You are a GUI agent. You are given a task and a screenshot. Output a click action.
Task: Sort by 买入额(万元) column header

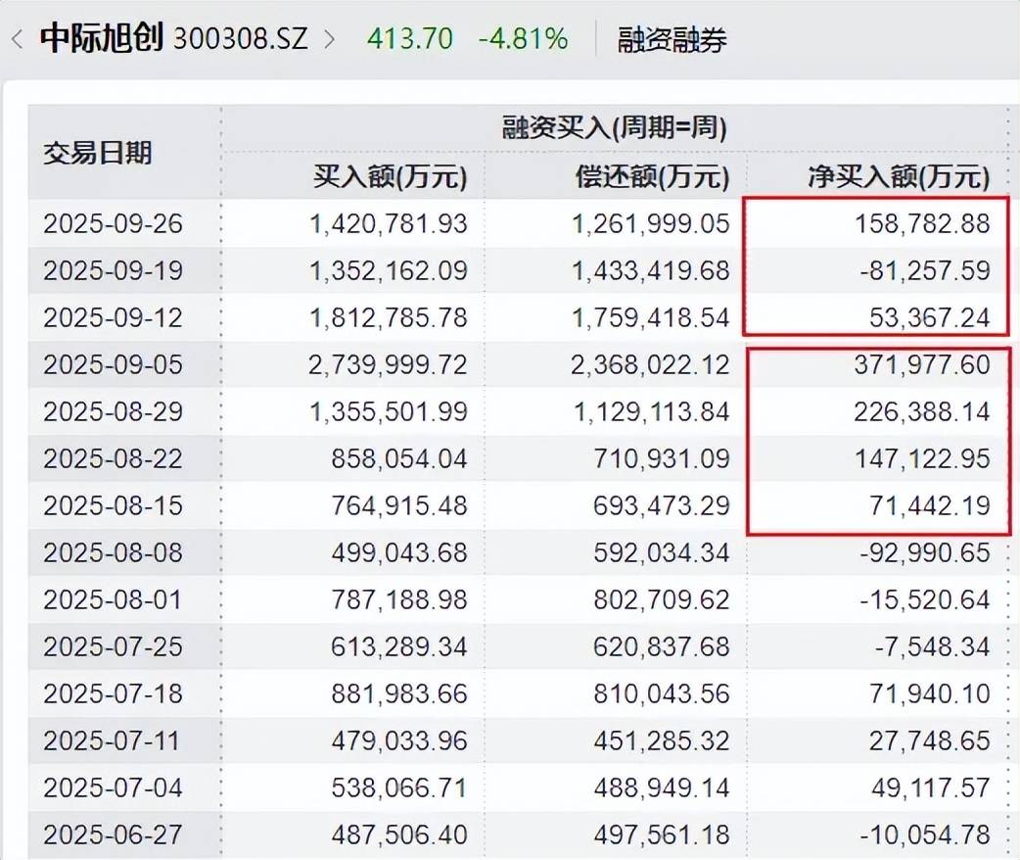(x=390, y=177)
